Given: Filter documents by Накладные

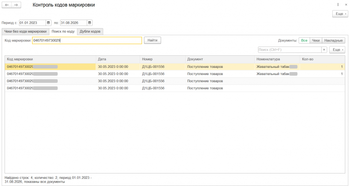Looking at the screenshot, I should (333, 40).
